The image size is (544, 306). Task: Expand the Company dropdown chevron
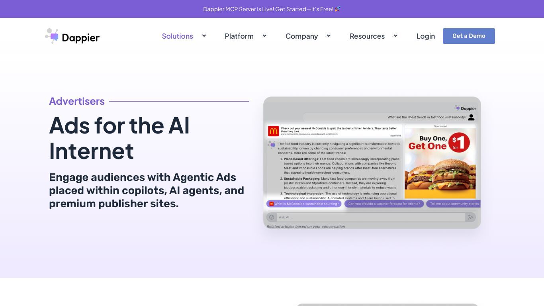click(329, 36)
